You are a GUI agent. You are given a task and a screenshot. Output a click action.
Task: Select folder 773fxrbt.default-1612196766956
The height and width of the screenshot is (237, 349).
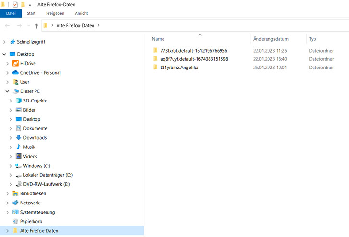click(194, 51)
